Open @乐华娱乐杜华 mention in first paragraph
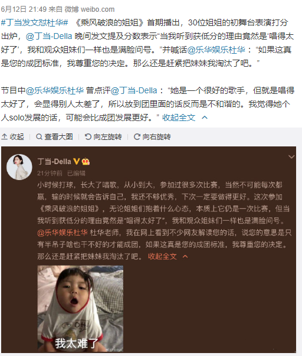302x356 pixels. tap(216, 50)
